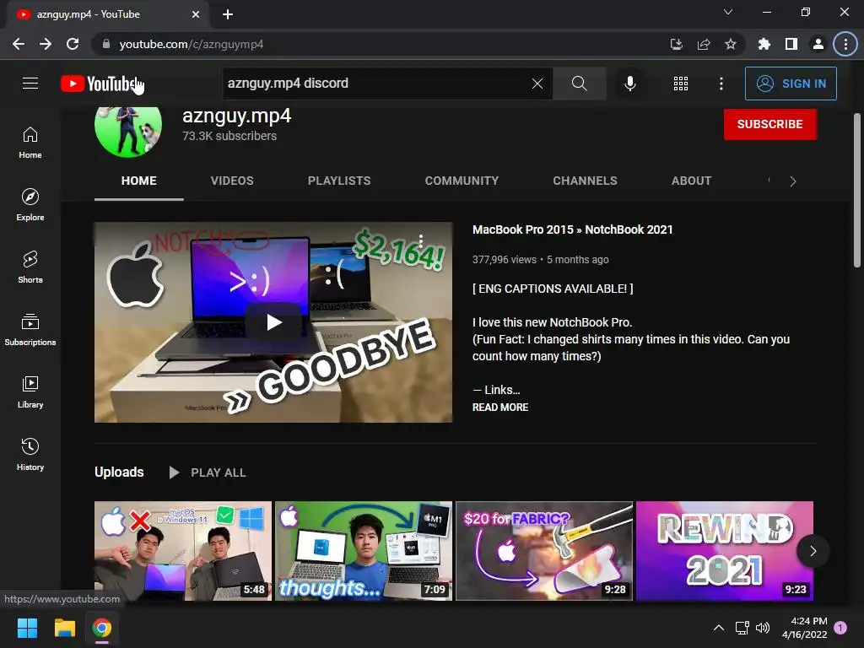Open File Explorer from taskbar
Viewport: 864px width, 648px height.
tap(64, 628)
